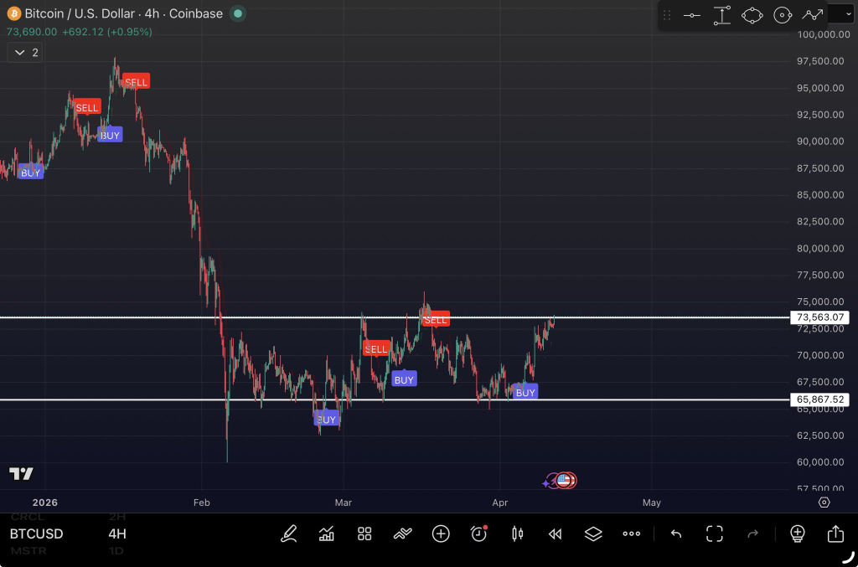This screenshot has height=567, width=858.
Task: Click the share export icon
Action: click(x=835, y=533)
